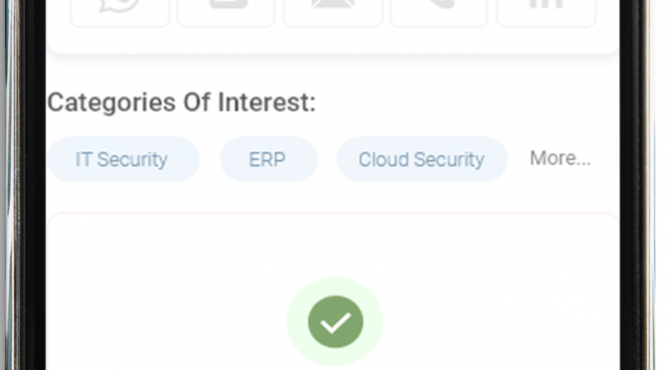This screenshot has width=668, height=370.
Task: Click the Cloud Security text label
Action: tap(421, 160)
